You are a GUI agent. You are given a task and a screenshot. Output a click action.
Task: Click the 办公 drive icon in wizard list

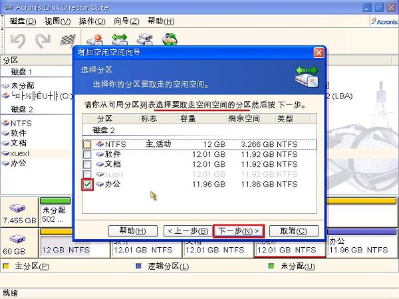(100, 184)
